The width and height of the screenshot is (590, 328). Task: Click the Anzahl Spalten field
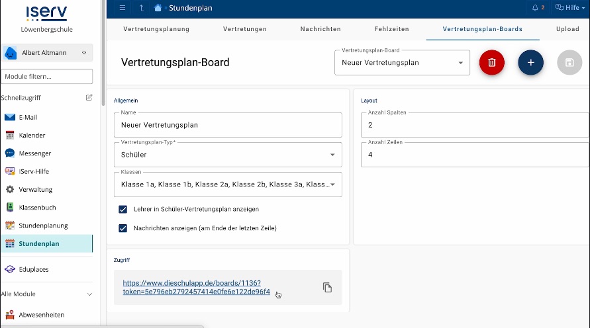point(475,125)
